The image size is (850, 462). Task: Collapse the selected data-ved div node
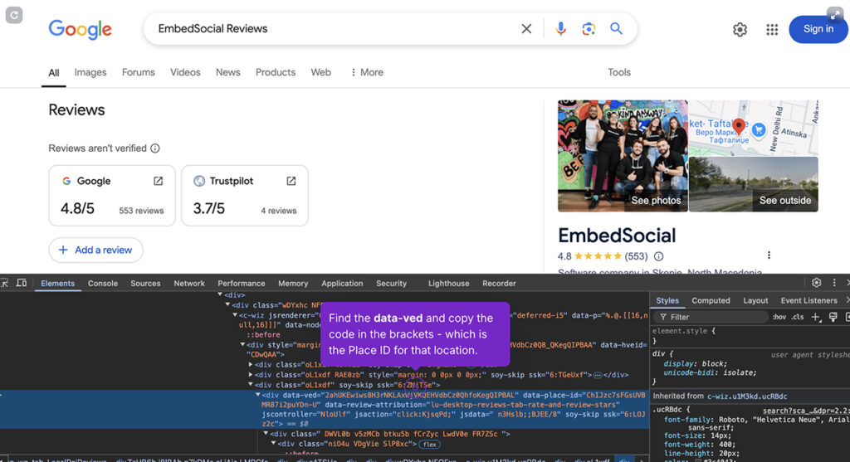click(x=258, y=395)
